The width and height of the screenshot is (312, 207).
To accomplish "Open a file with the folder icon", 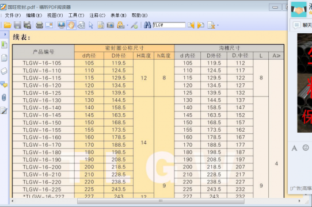I will pyautogui.click(x=7, y=25).
